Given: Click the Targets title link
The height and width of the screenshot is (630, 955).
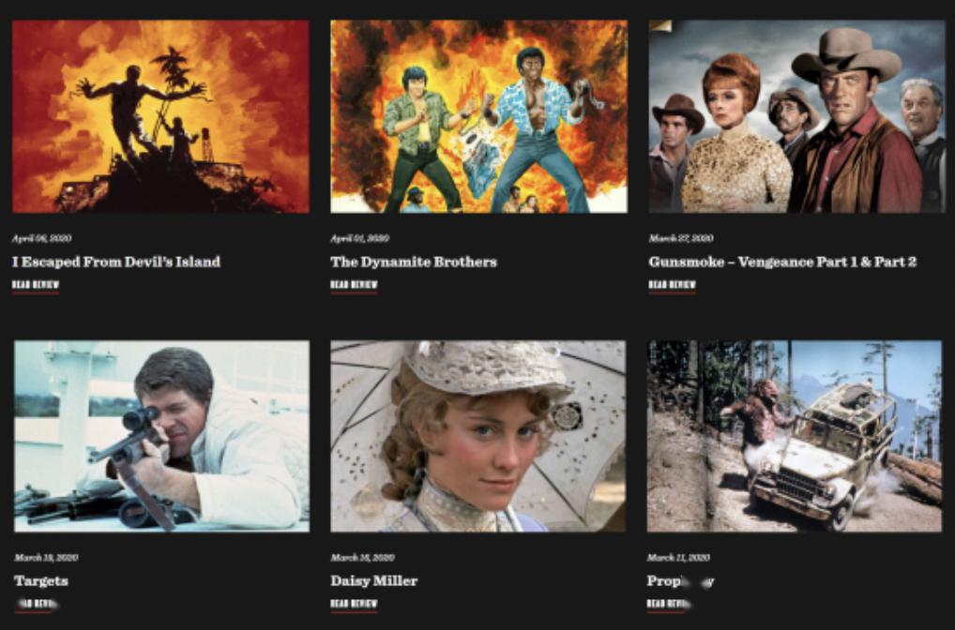Looking at the screenshot, I should [x=40, y=580].
